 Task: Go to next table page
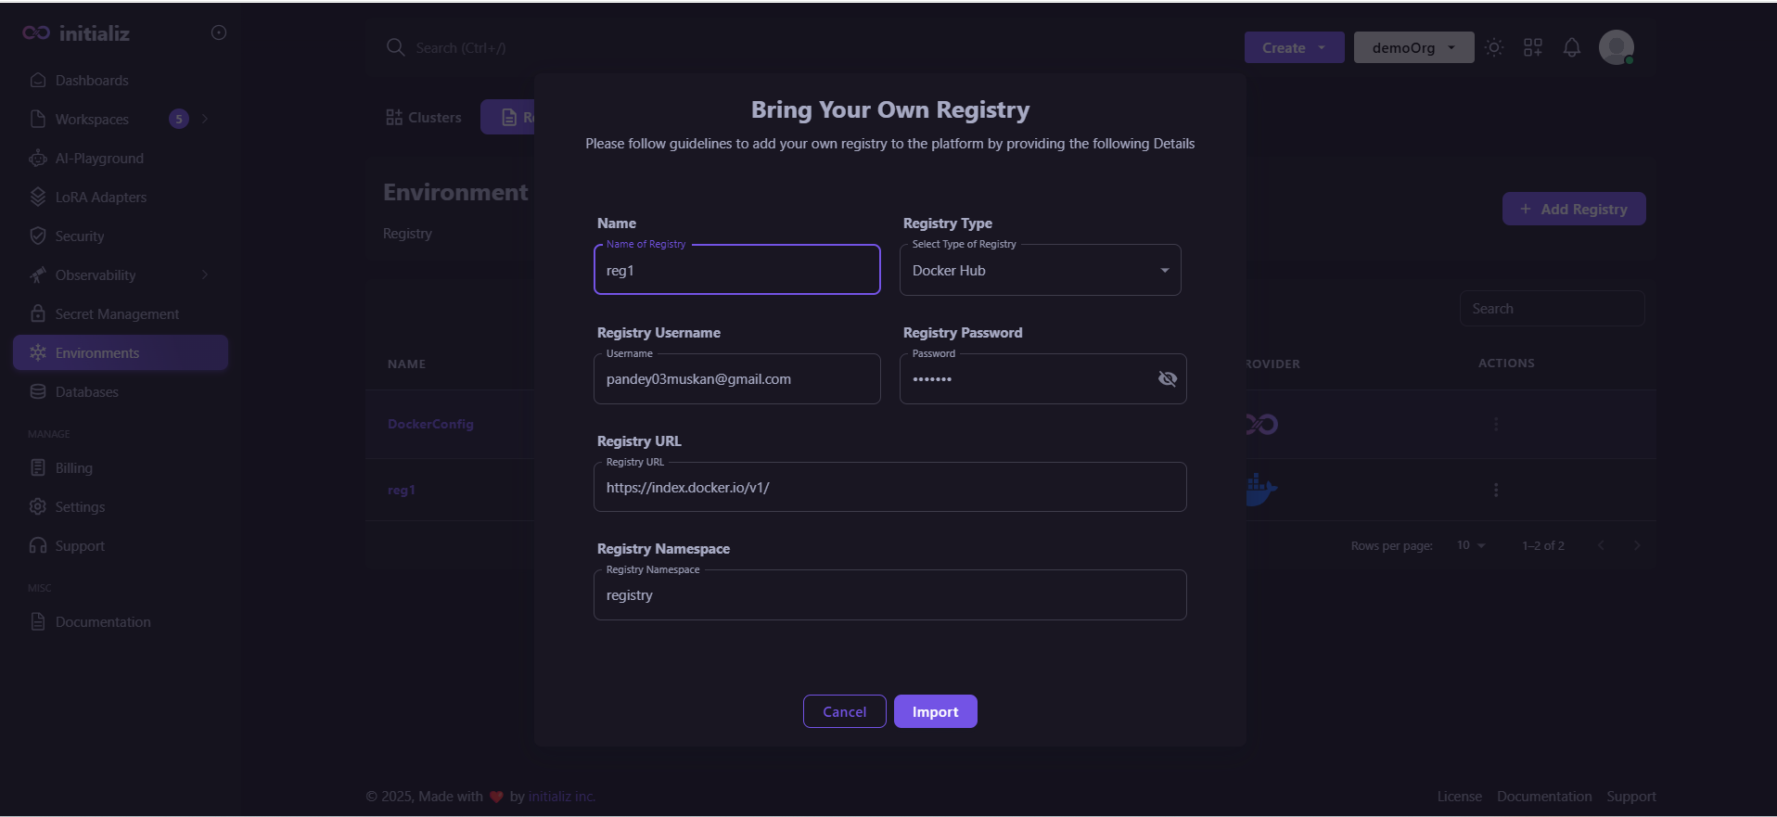click(1637, 545)
